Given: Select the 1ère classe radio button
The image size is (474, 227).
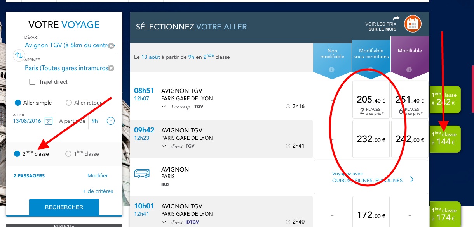Looking at the screenshot, I should pyautogui.click(x=68, y=154).
